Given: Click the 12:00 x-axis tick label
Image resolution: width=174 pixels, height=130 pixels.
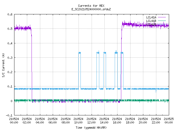Looking at the screenshot, I should click(x=91, y=122).
